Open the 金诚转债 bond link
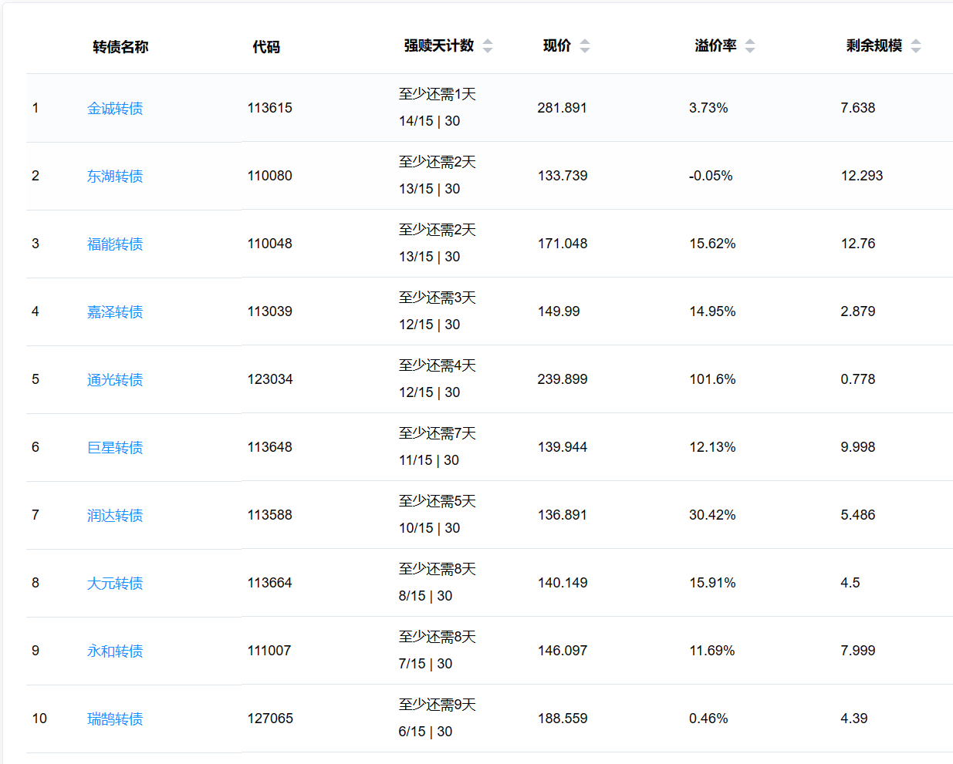Screen dimensions: 953x764 pyautogui.click(x=115, y=109)
